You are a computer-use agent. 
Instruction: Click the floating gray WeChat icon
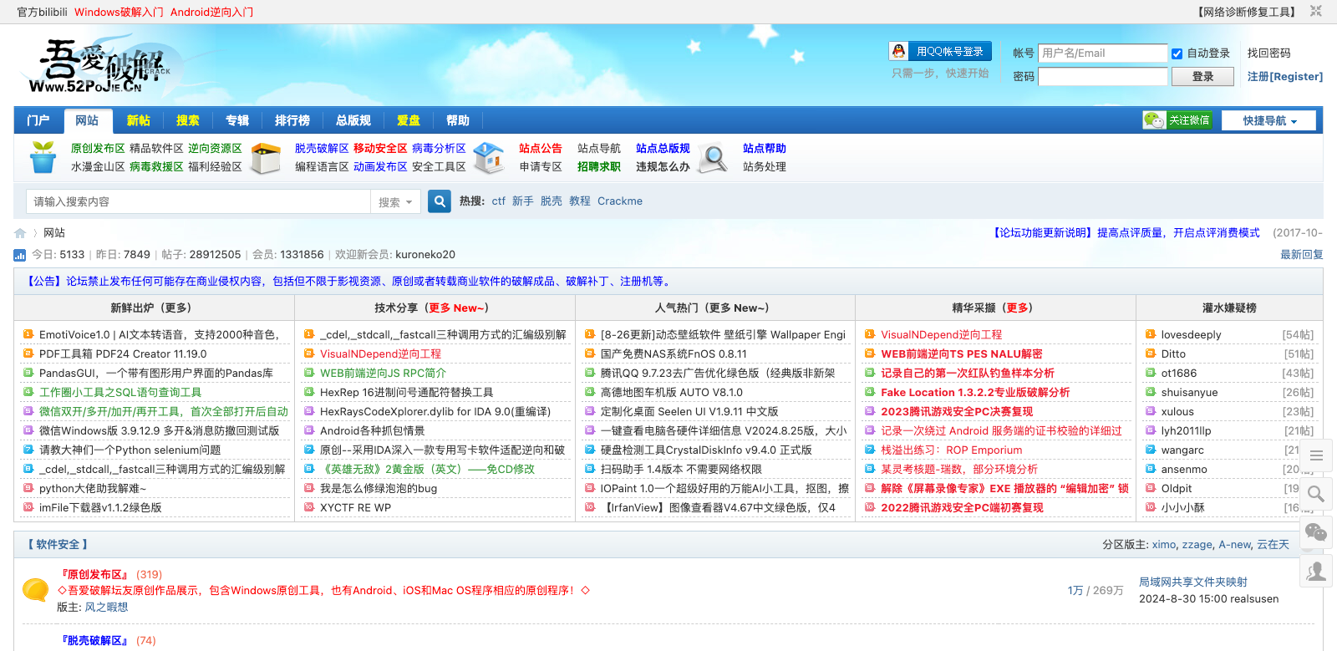click(1316, 532)
